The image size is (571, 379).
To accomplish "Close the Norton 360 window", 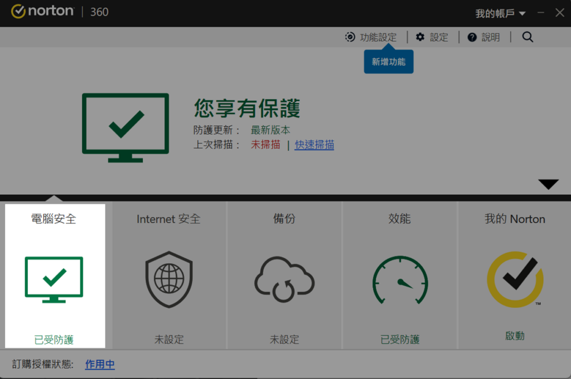I will click(560, 13).
